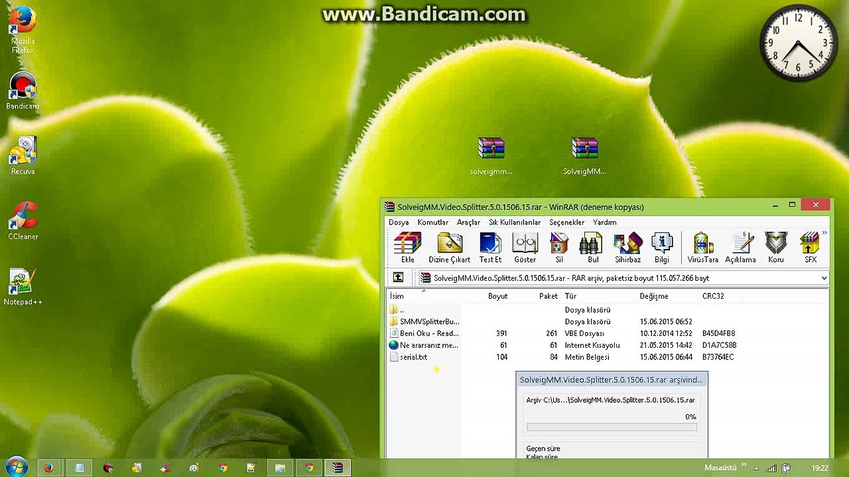Open the archive path dropdown
This screenshot has height=477, width=849.
click(824, 278)
